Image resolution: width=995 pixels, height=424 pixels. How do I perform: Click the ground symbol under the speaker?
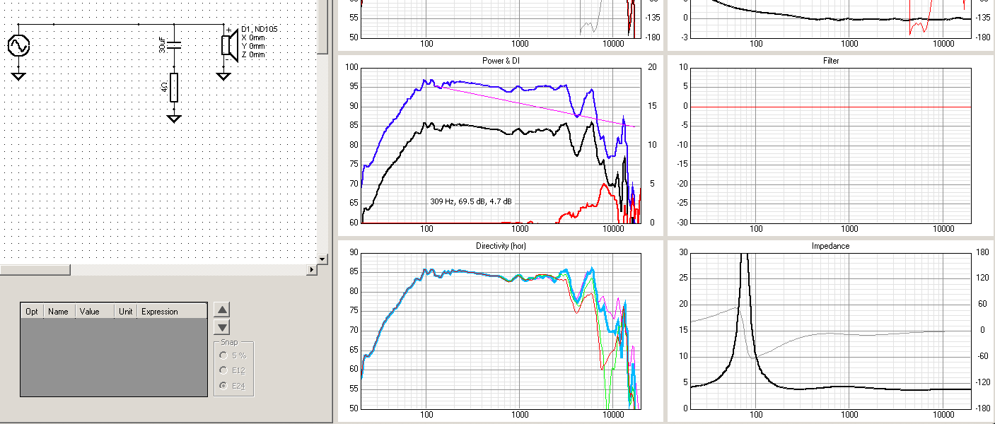click(x=225, y=76)
